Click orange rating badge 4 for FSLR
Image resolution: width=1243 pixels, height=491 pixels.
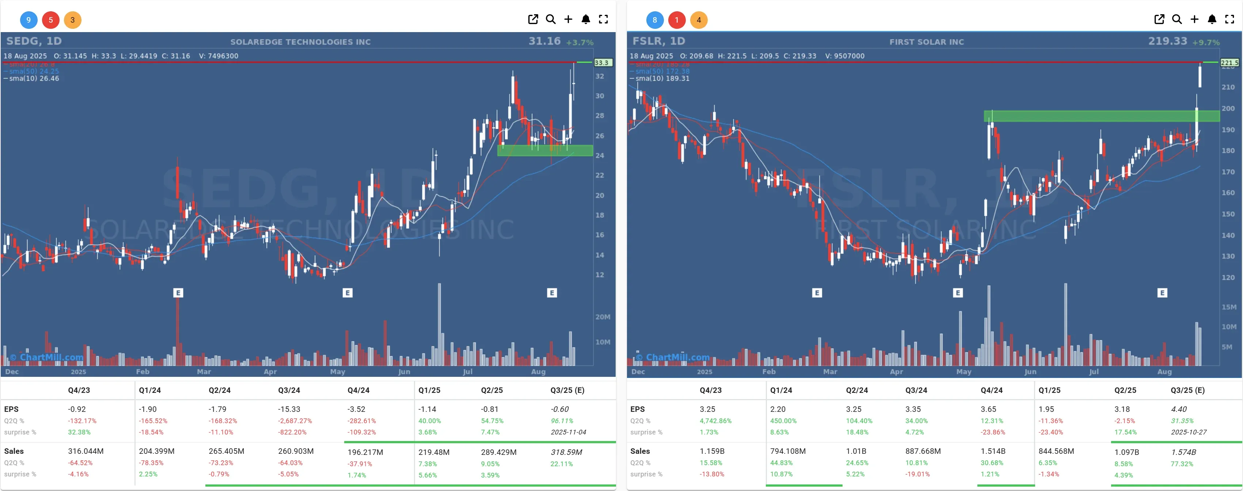click(x=699, y=20)
